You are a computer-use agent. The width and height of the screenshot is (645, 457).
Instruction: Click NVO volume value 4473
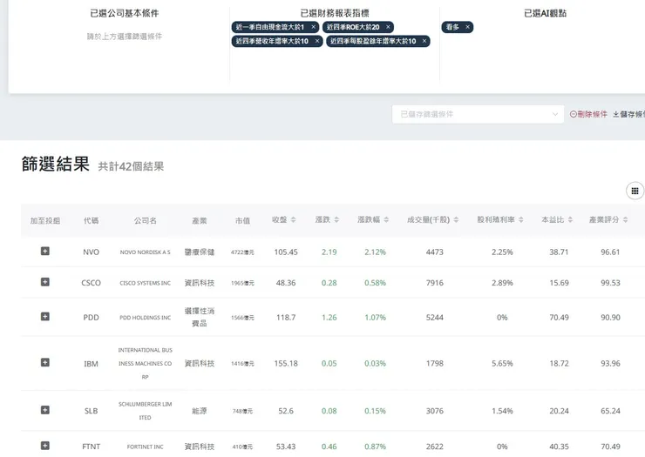tap(435, 252)
